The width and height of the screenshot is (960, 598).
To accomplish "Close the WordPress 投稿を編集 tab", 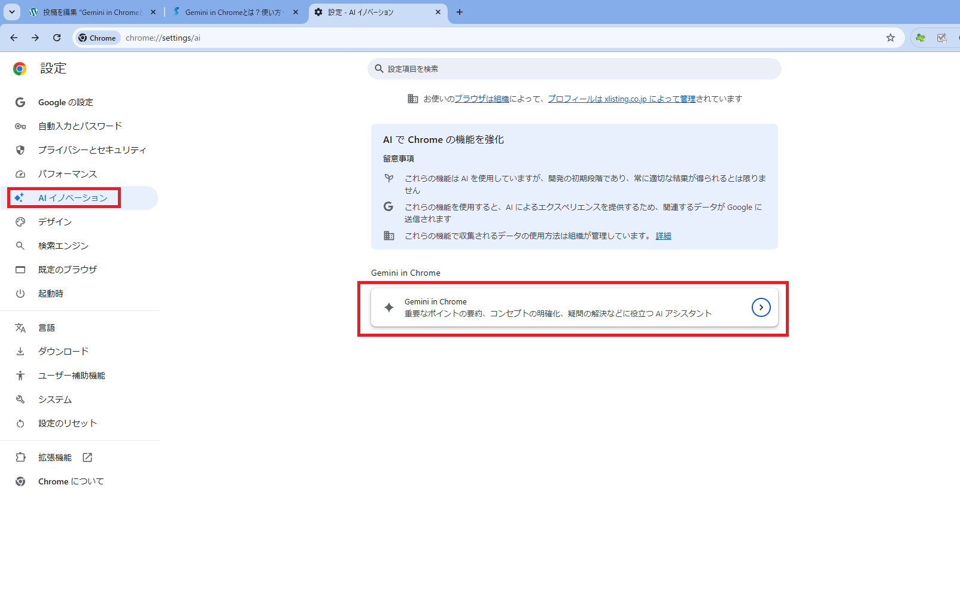I will pyautogui.click(x=153, y=12).
